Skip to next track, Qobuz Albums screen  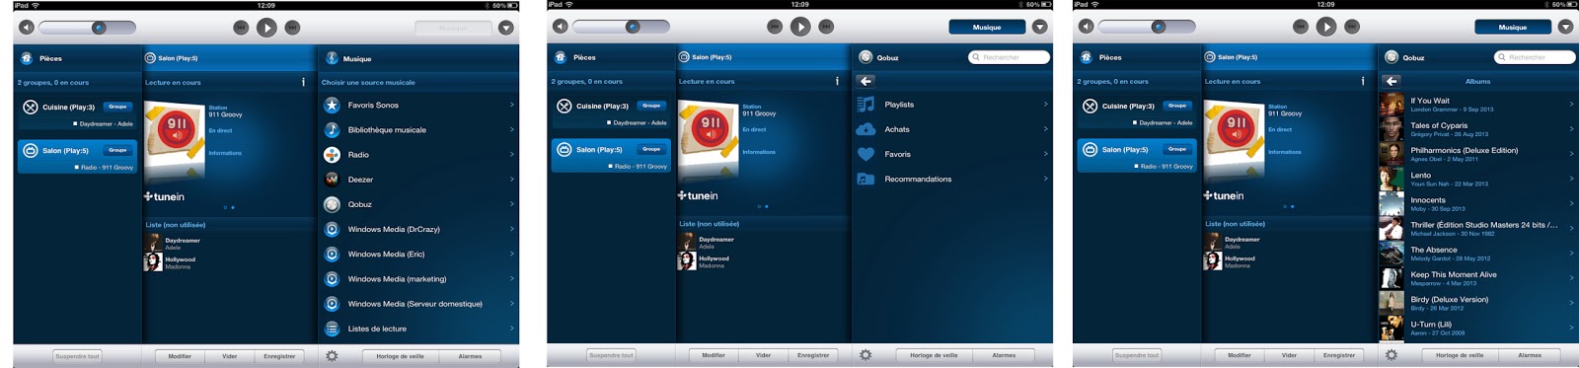click(1352, 27)
